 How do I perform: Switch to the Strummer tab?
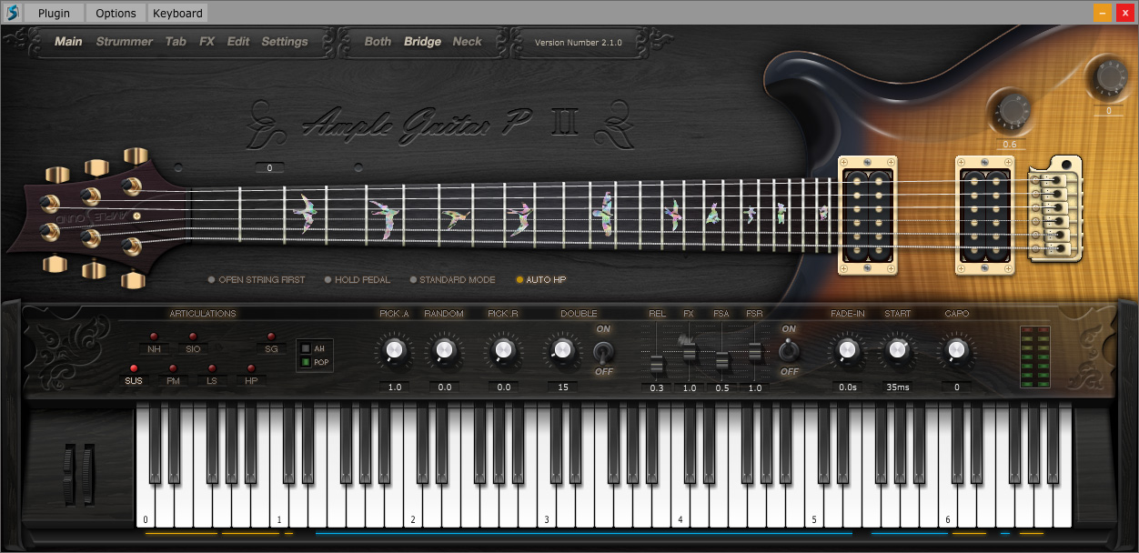click(x=125, y=42)
